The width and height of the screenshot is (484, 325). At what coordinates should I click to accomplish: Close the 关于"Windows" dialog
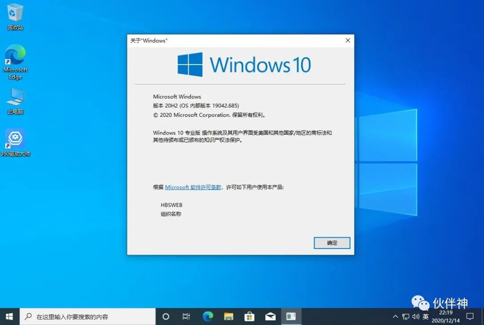(348, 40)
